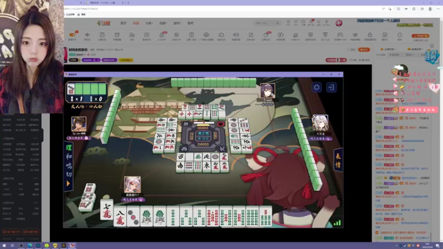
Task: Toggle 理 auto-sort option
Action: [69, 148]
